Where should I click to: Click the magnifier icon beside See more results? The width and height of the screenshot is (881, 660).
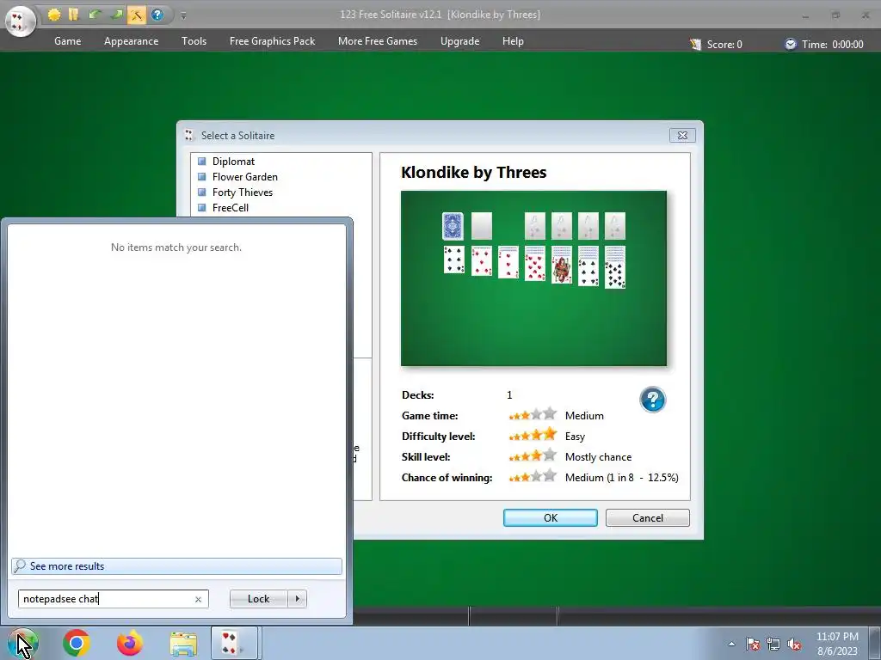pyautogui.click(x=21, y=566)
